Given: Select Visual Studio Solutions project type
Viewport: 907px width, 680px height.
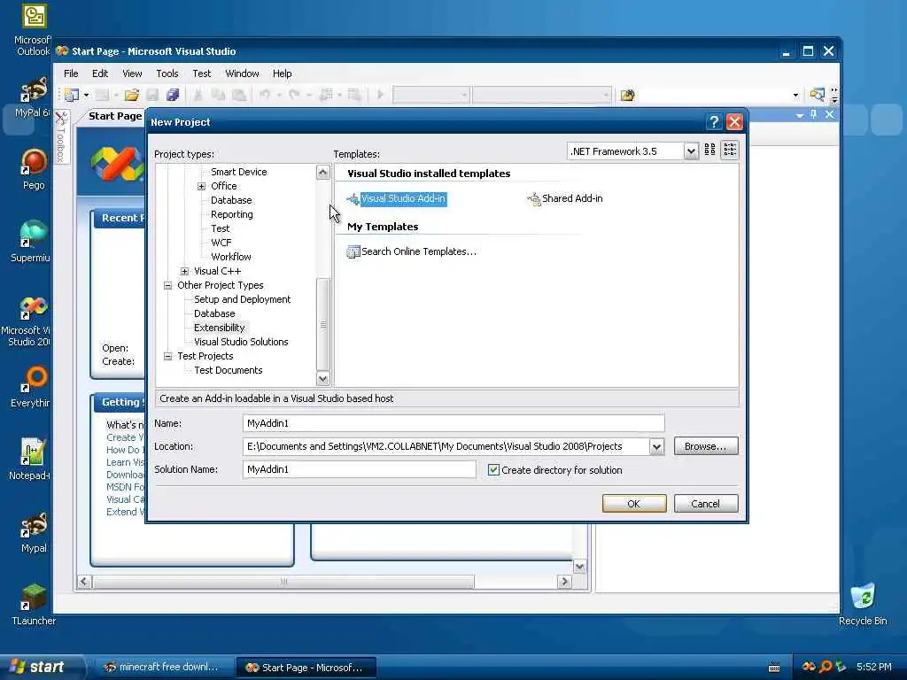Looking at the screenshot, I should pos(241,342).
